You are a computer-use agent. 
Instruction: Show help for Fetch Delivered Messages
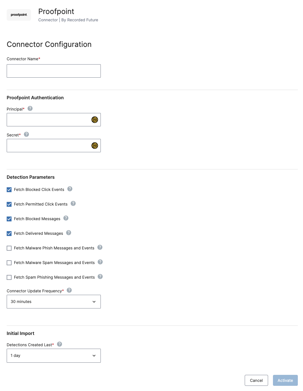point(69,233)
